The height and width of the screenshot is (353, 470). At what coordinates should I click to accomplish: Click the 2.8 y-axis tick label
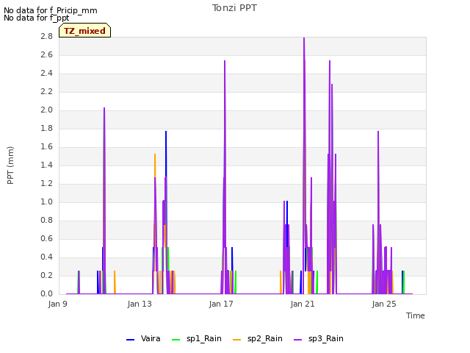tap(47, 37)
